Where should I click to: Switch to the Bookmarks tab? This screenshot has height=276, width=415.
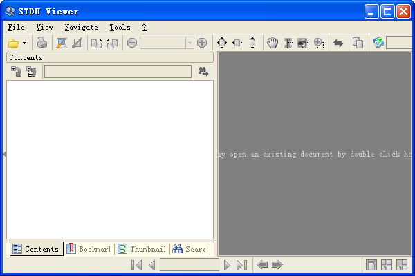tap(89, 249)
